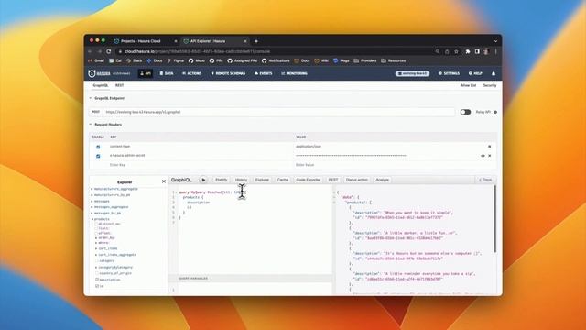
Task: Check the category field in Explorer
Action: click(97, 260)
